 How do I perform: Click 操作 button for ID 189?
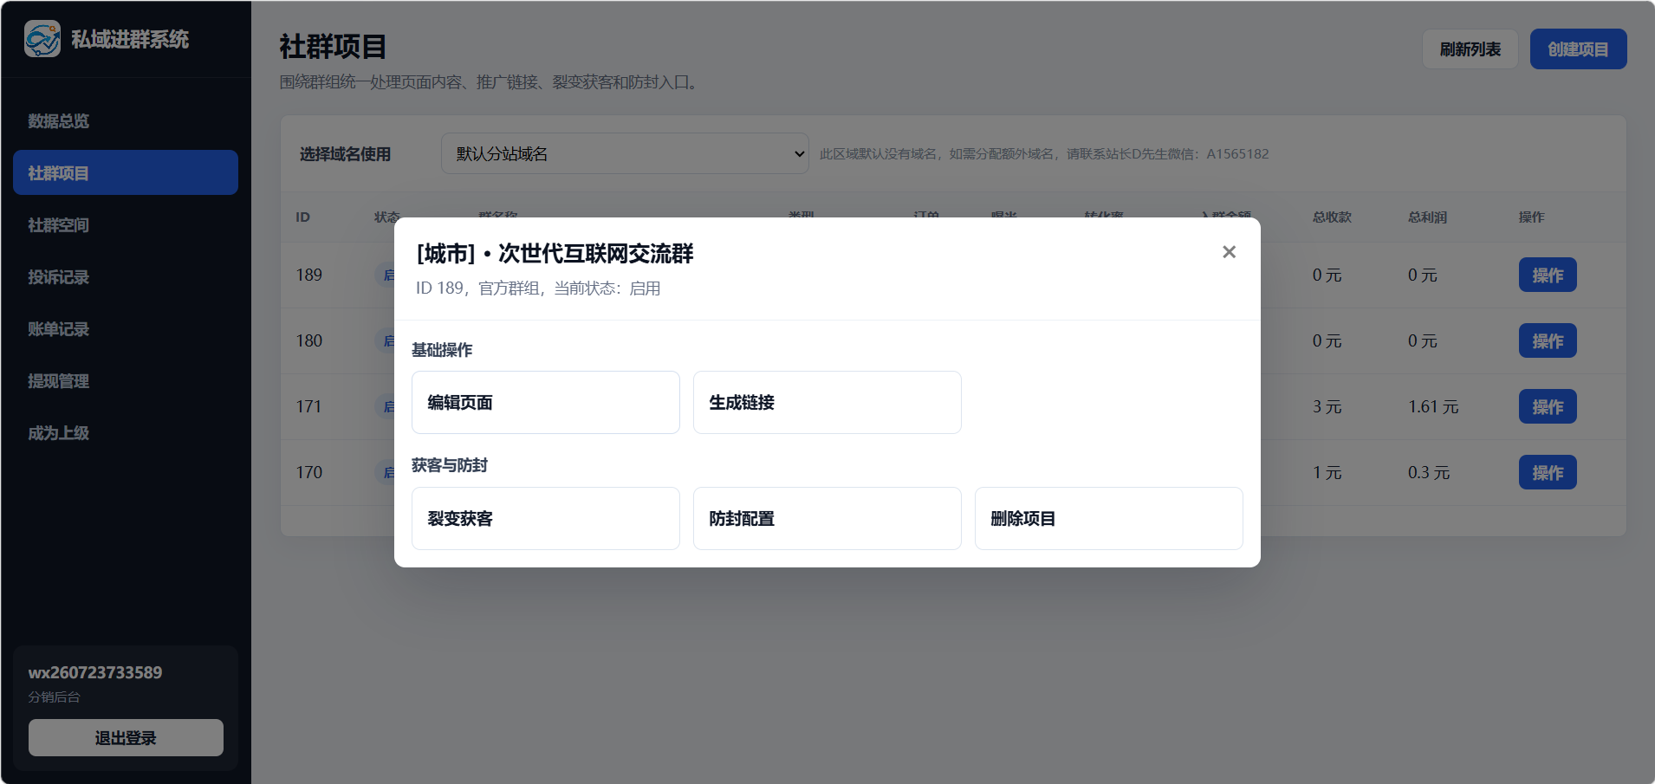tap(1548, 275)
